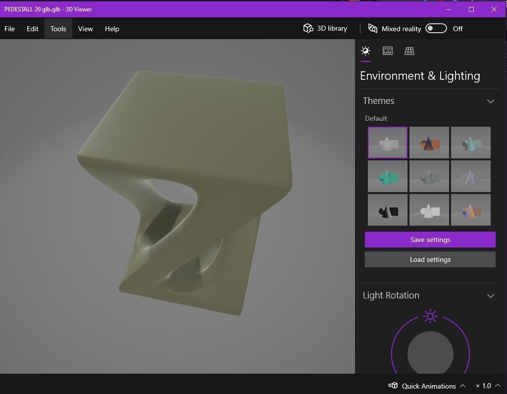Collapse the Themes section chevron
507x394 pixels.
click(x=491, y=101)
